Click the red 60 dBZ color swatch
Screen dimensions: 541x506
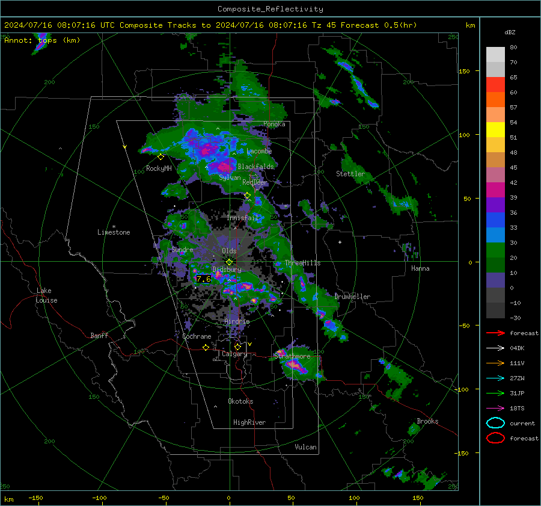click(495, 85)
